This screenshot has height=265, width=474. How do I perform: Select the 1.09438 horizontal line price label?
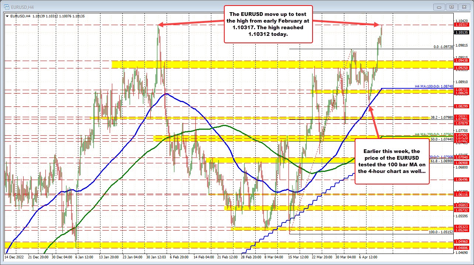click(x=461, y=60)
